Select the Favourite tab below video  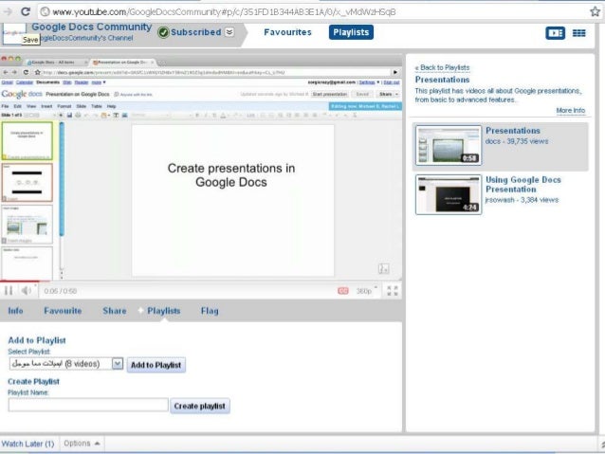point(63,311)
